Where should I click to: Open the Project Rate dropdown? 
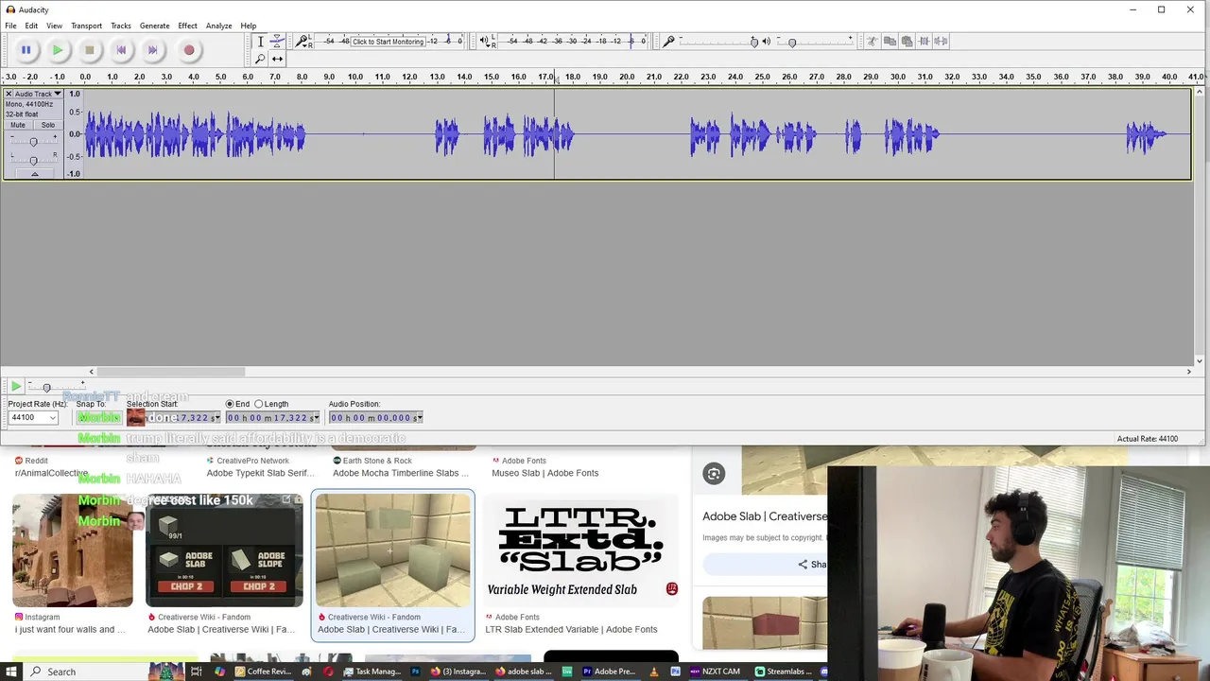[x=53, y=418]
